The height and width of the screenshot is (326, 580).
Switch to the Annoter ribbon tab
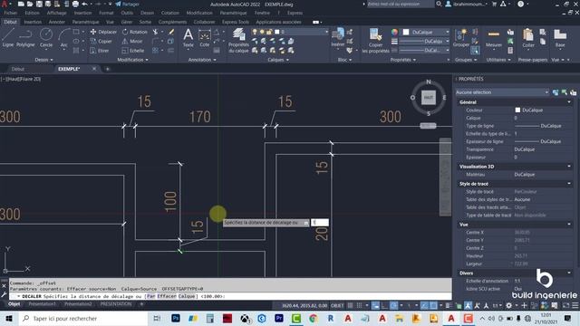coord(56,22)
